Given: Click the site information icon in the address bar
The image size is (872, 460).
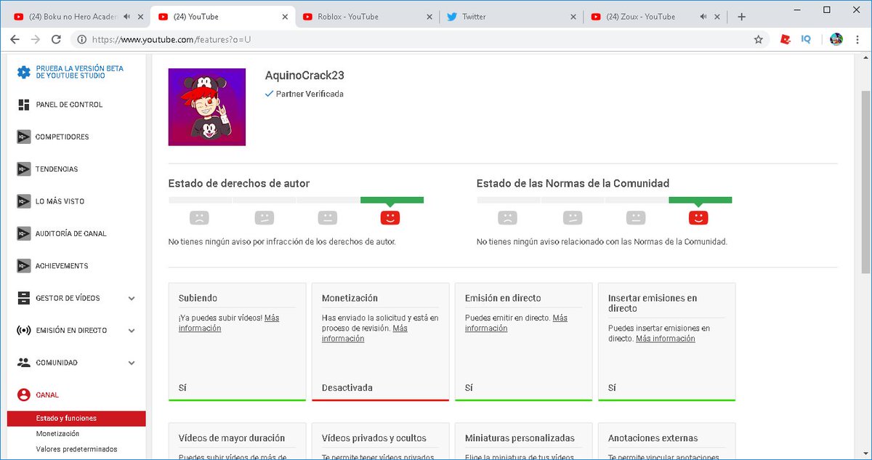Looking at the screenshot, I should tap(82, 39).
